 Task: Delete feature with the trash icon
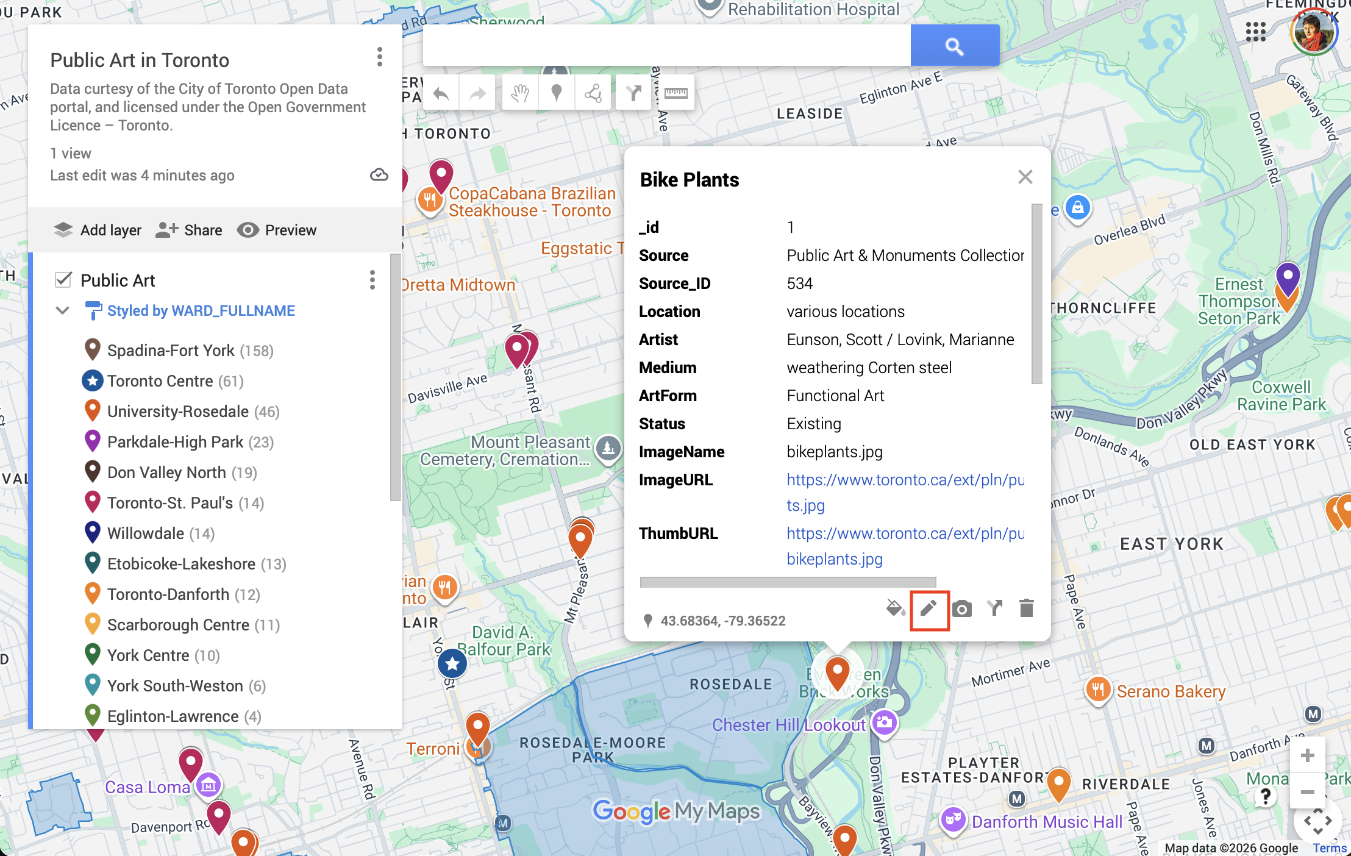pyautogui.click(x=1027, y=608)
